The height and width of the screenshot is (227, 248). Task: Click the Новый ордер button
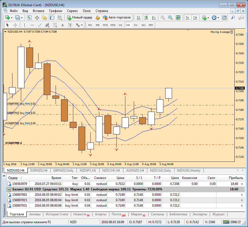point(80,18)
